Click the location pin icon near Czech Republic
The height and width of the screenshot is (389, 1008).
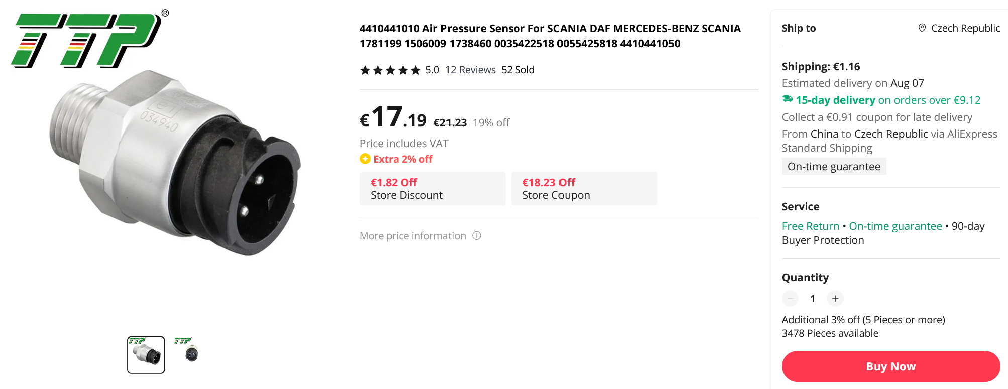point(922,28)
